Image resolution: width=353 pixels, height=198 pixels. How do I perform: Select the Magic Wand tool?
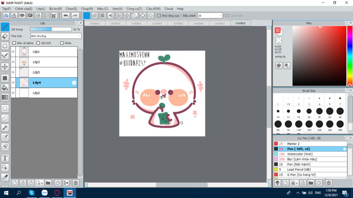pyautogui.click(x=5, y=128)
